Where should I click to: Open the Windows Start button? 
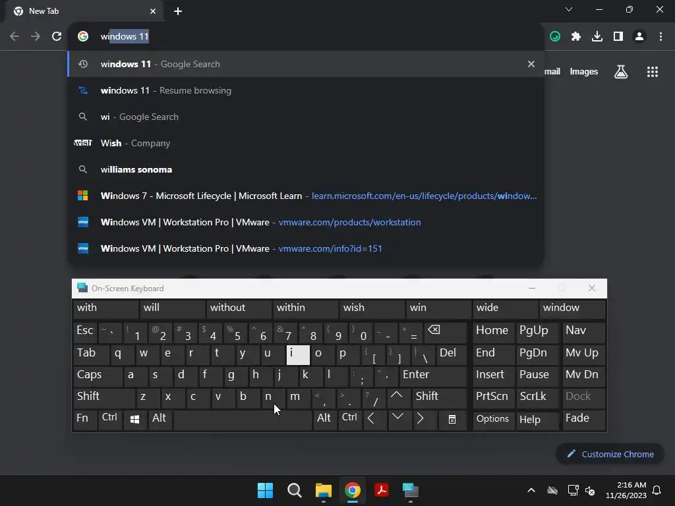(x=265, y=490)
